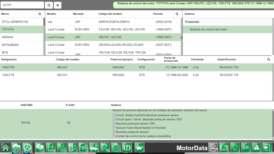
Task: Clear the search with the X button
Action: [58, 5]
